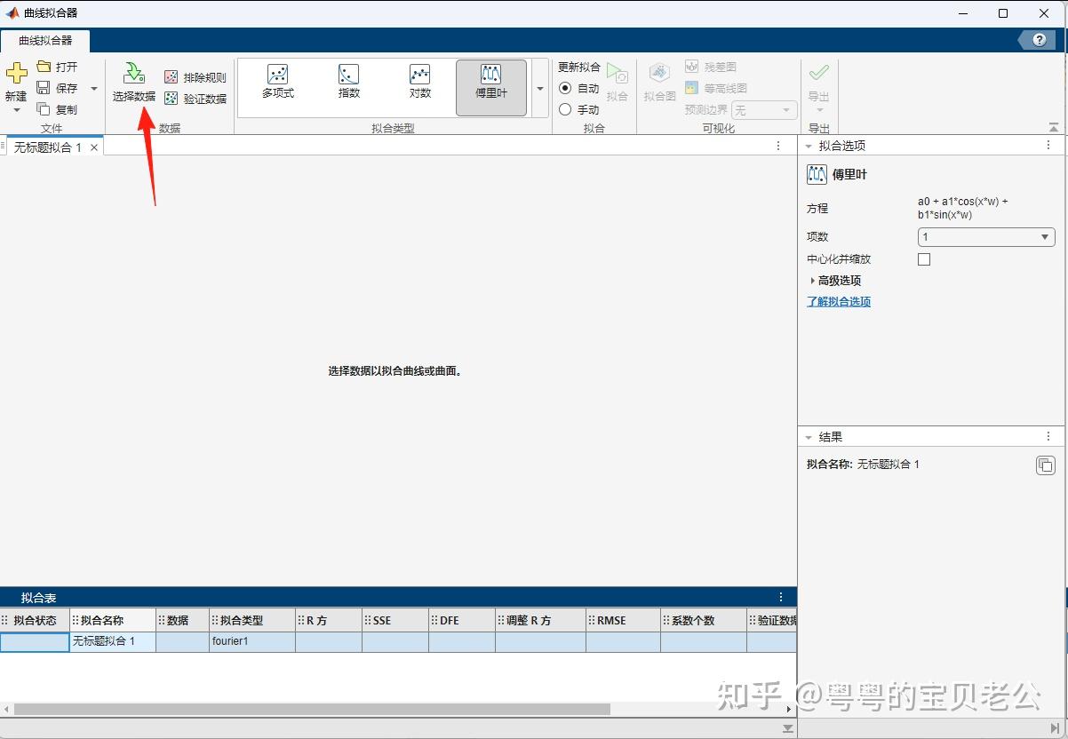Click the horizontal scrollbar below the fit table
Screen dimensions: 1068x739
(311, 708)
